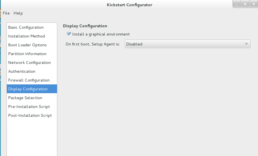Select Post-Installation Script in the sidebar
The height and width of the screenshot is (156, 258).
30,115
